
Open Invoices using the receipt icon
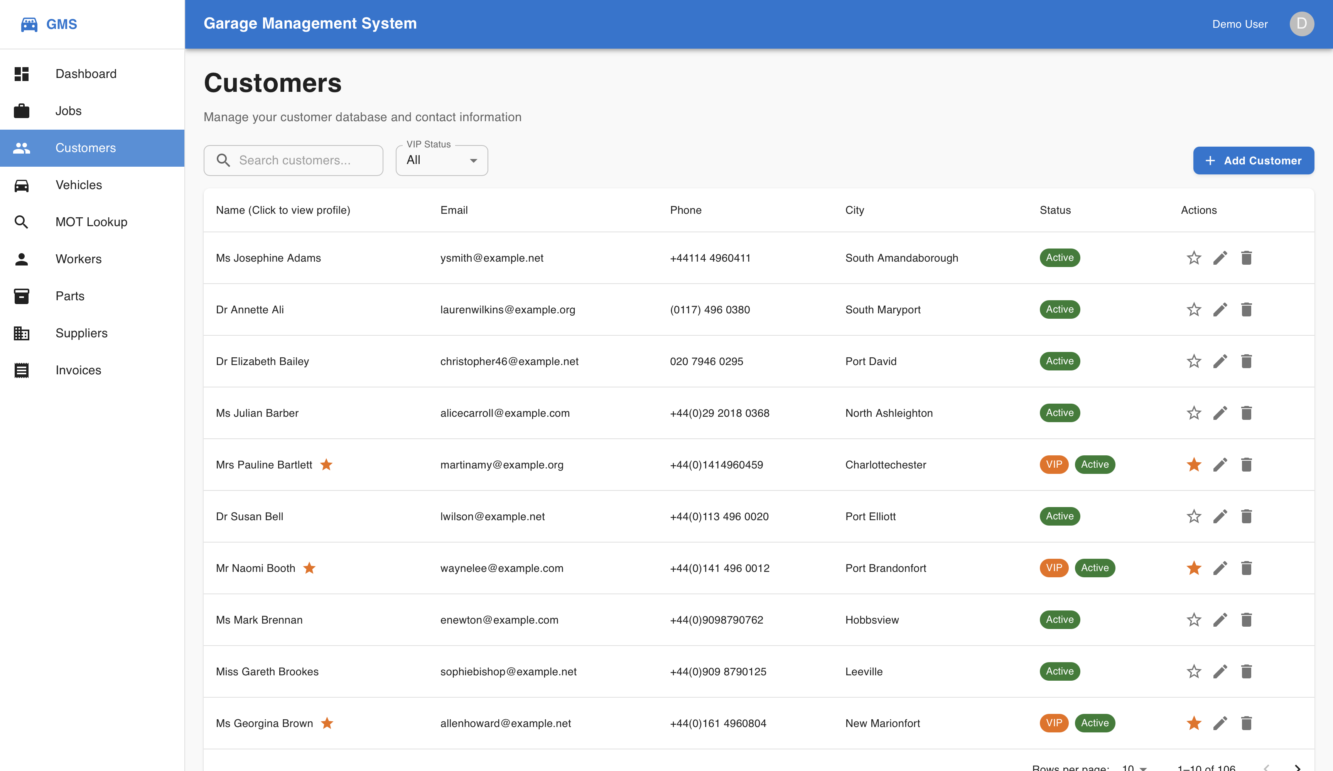point(22,370)
